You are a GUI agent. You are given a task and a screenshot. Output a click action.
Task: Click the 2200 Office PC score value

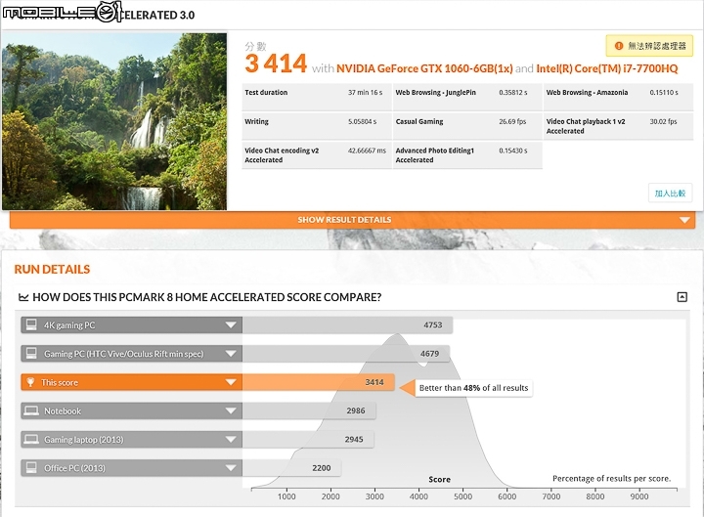coord(322,468)
